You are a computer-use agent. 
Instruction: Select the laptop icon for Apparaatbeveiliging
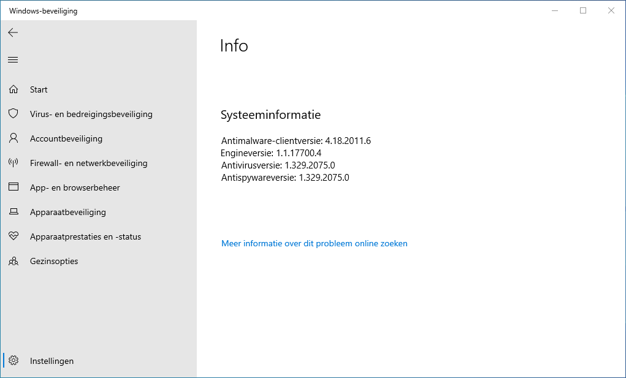click(x=13, y=212)
